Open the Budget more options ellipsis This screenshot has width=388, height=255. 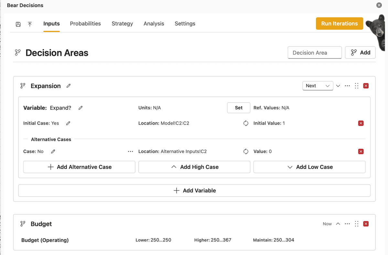point(347,224)
